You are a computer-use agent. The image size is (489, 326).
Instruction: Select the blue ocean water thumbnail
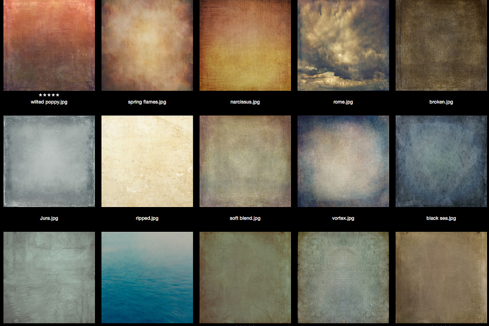[x=147, y=277]
